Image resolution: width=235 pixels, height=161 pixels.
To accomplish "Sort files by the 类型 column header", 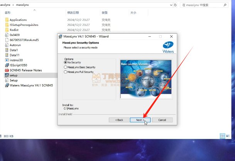I will point(105,13).
